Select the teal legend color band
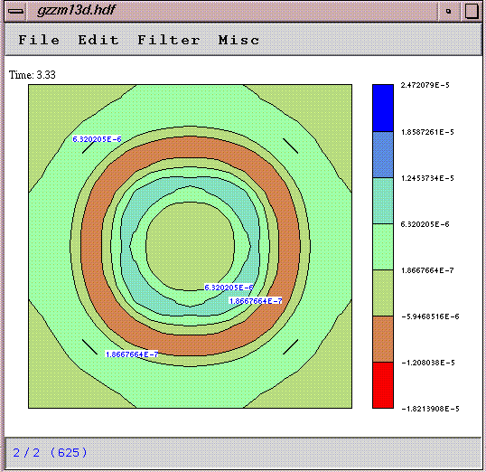The width and height of the screenshot is (486, 472). [x=383, y=201]
